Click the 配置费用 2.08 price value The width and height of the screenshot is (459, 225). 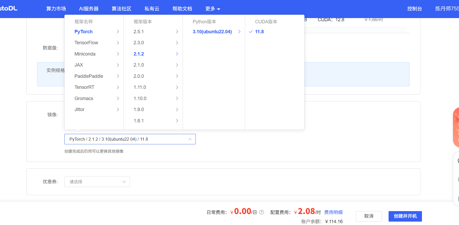[x=306, y=211]
